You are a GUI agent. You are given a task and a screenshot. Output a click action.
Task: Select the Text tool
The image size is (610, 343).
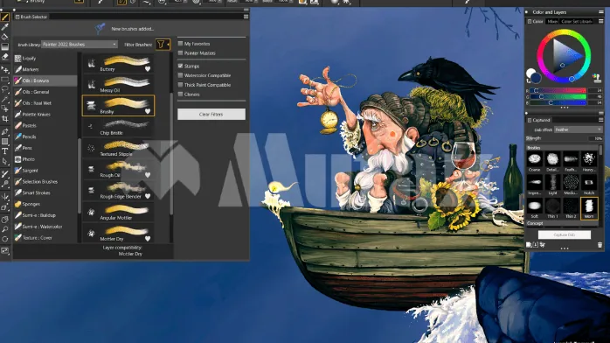tap(4, 151)
